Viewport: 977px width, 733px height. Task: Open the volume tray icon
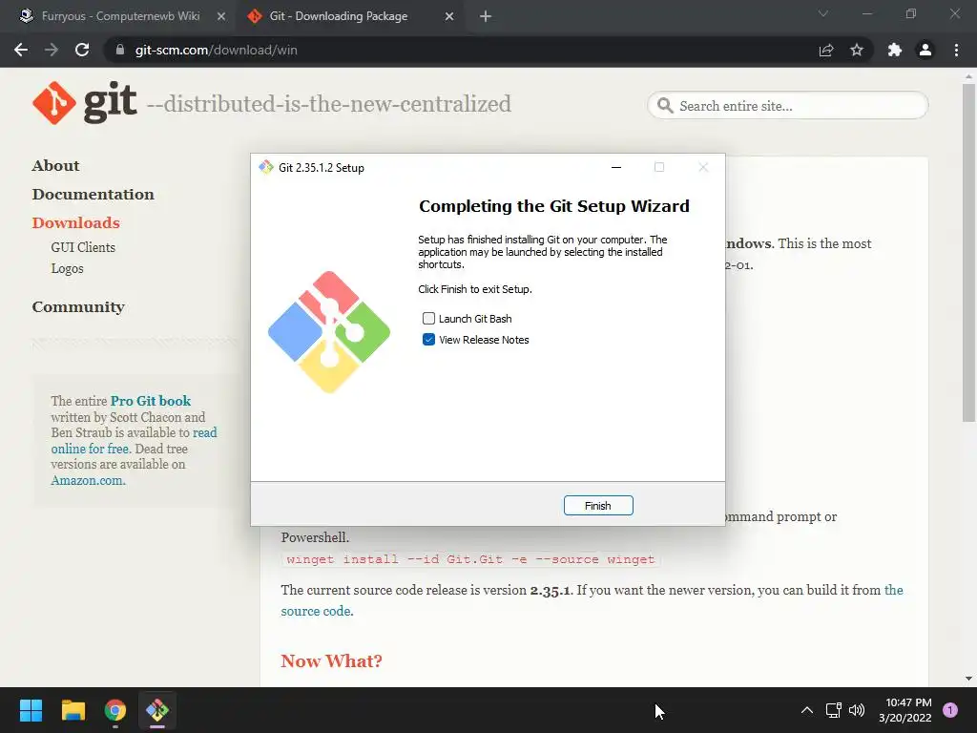(x=857, y=710)
